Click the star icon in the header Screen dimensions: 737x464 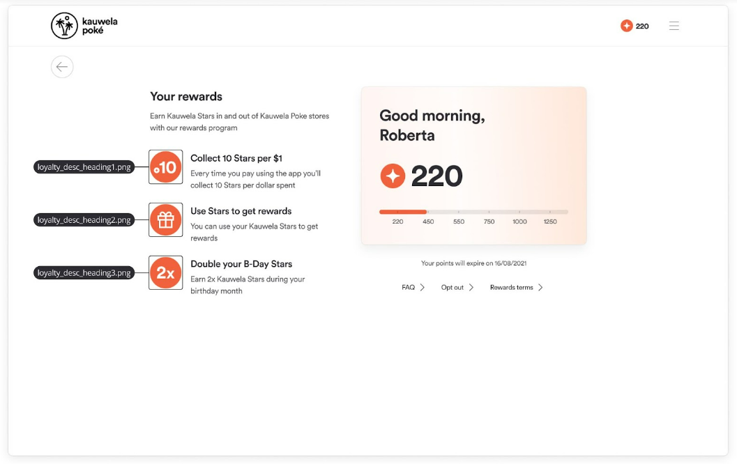coord(627,26)
